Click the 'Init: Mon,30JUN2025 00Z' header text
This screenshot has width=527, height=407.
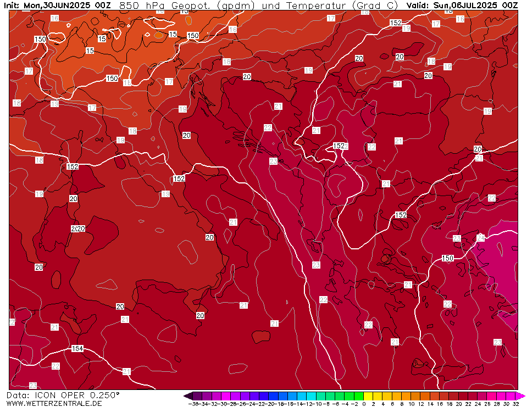click(x=57, y=5)
